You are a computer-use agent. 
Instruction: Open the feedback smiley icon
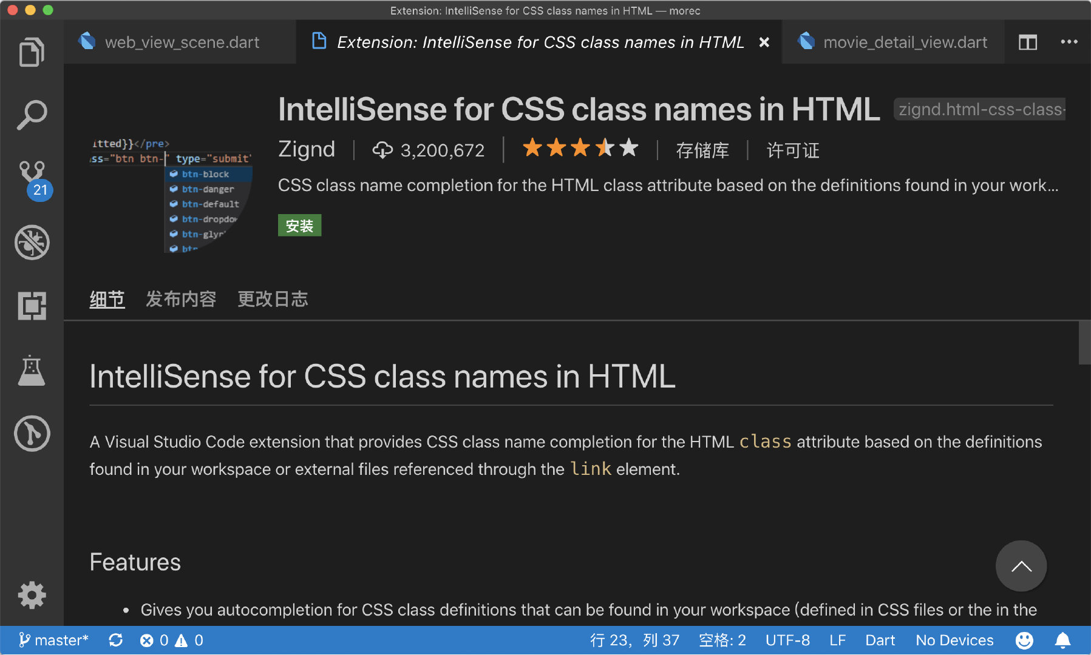(1024, 640)
